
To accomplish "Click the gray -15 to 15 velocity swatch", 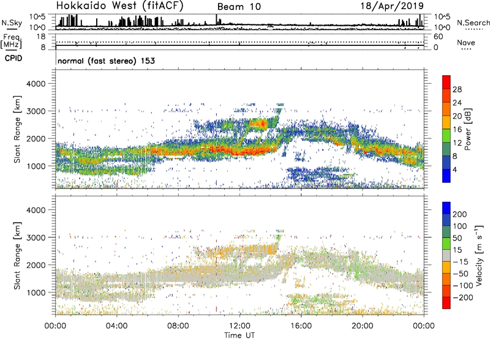I will (447, 256).
